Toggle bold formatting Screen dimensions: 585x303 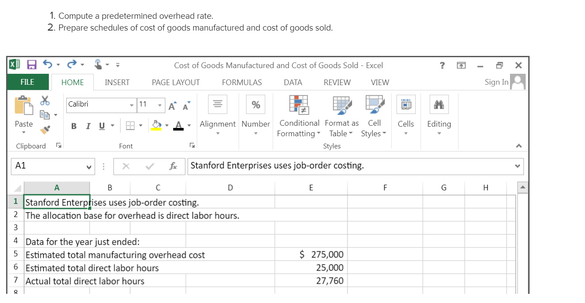point(73,126)
